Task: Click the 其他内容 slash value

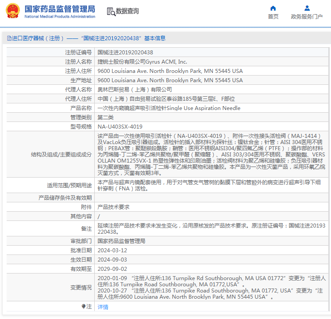Action: click(x=99, y=216)
